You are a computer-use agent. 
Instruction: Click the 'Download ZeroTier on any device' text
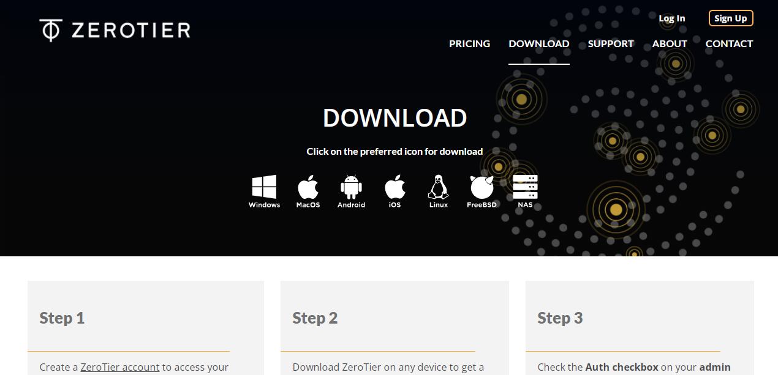(x=388, y=367)
